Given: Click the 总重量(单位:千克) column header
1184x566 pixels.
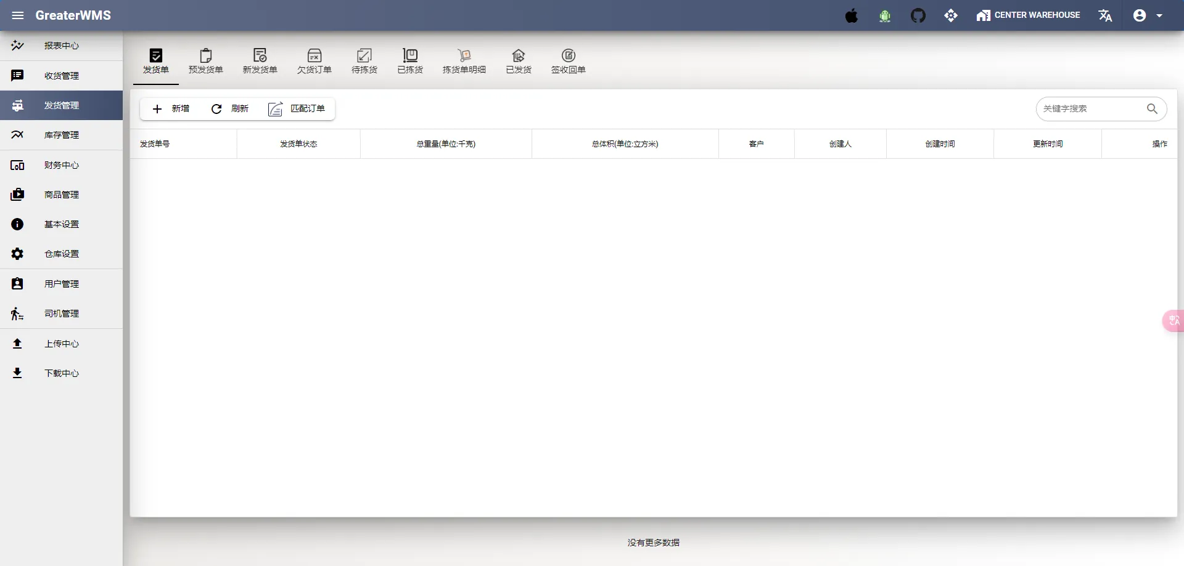Looking at the screenshot, I should pos(446,144).
